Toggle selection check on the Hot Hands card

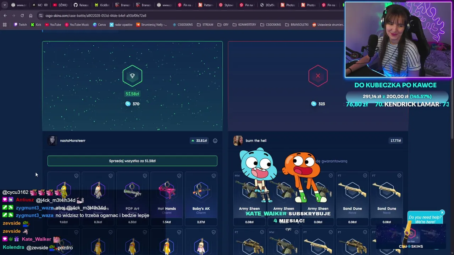(179, 176)
